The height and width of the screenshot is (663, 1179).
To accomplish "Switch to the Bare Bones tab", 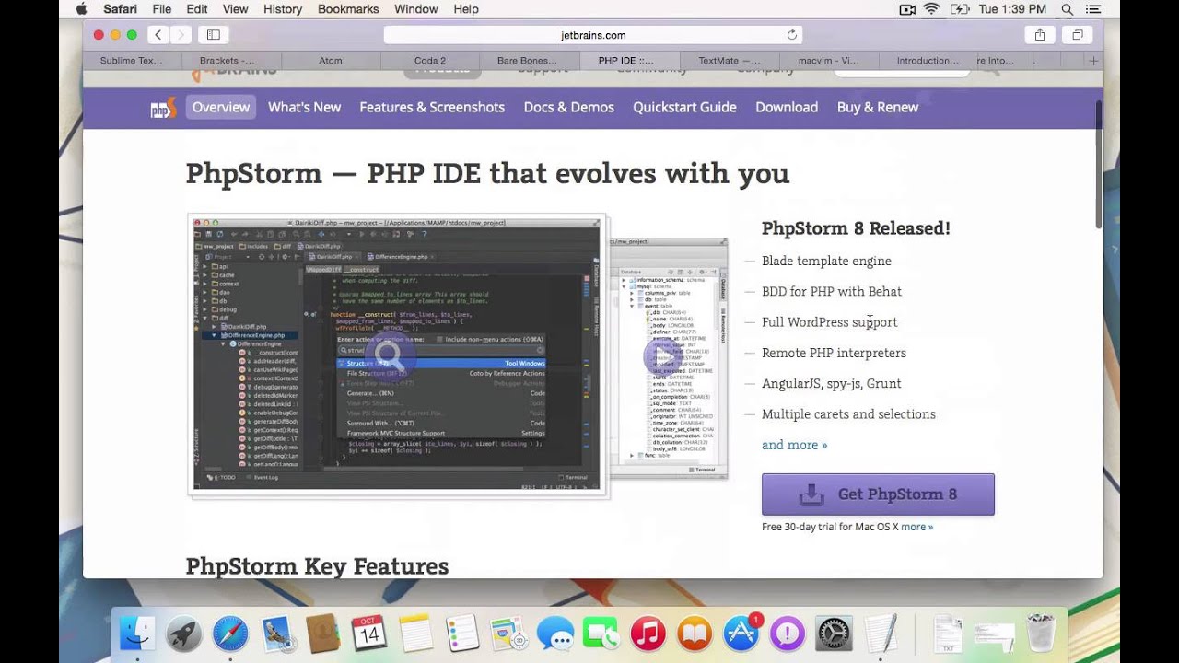I will [527, 61].
